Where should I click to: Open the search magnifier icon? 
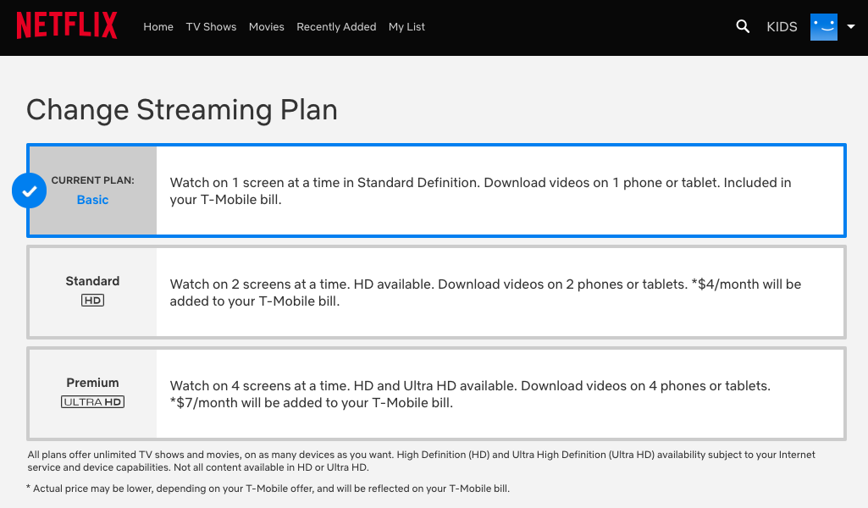[743, 26]
